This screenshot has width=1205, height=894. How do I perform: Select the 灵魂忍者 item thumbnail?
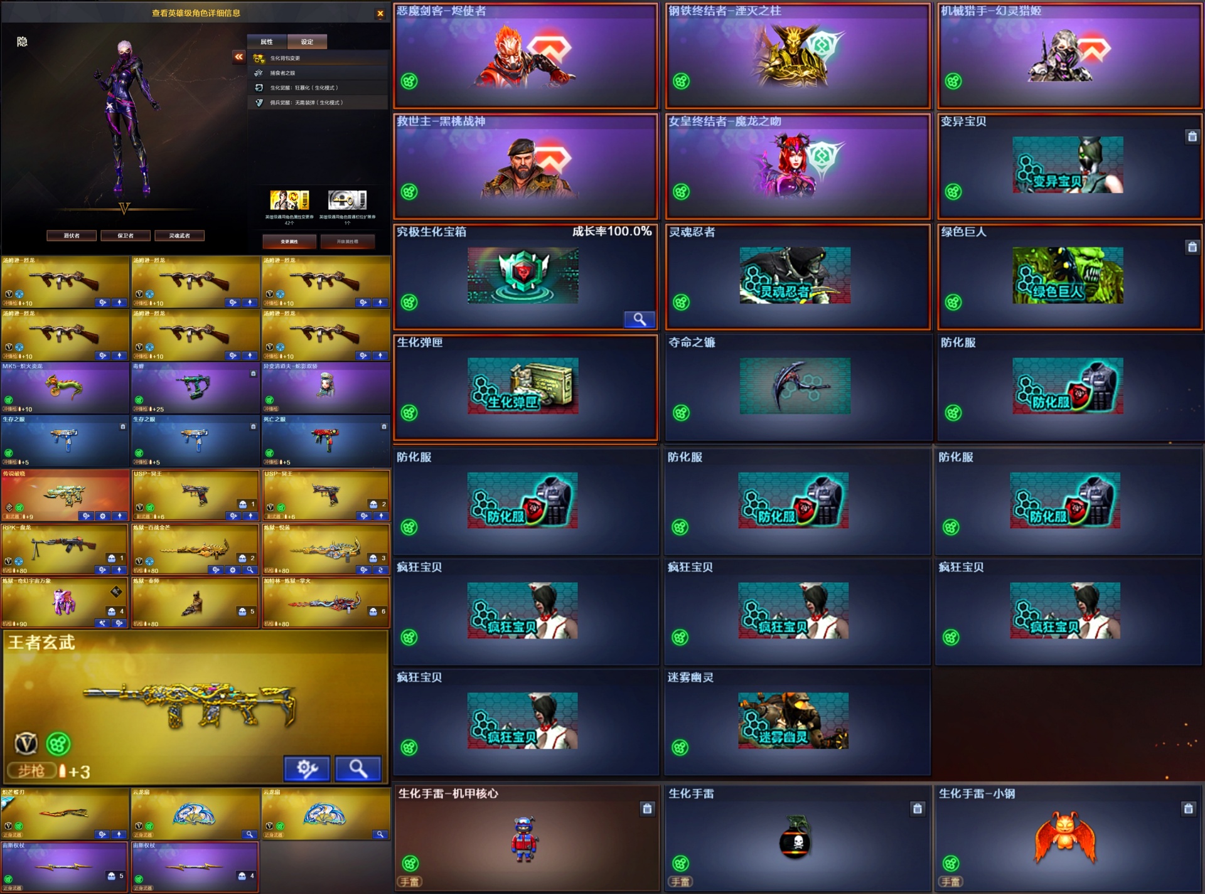(x=795, y=275)
